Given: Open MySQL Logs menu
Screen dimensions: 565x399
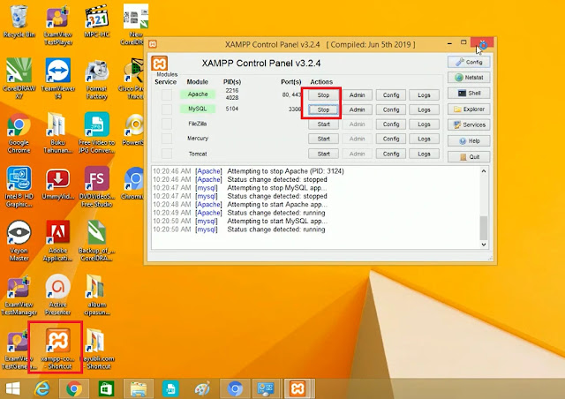Looking at the screenshot, I should (424, 109).
